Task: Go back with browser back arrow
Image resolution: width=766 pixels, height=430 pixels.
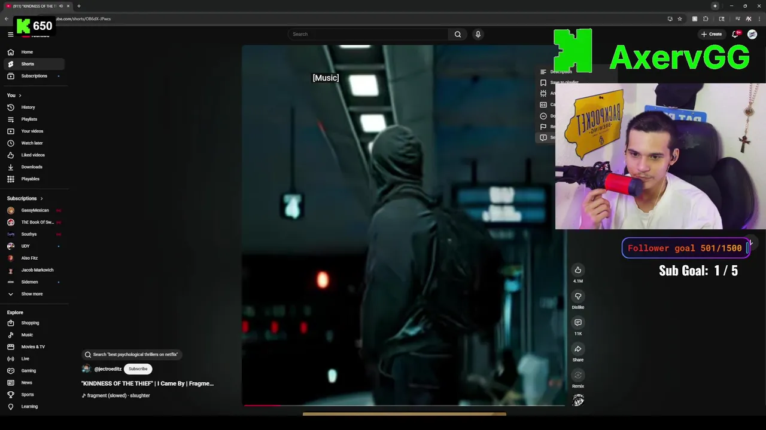Action: [7, 19]
